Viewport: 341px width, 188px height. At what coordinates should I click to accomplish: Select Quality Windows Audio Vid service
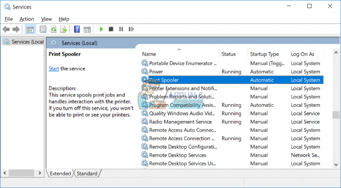tap(182, 113)
